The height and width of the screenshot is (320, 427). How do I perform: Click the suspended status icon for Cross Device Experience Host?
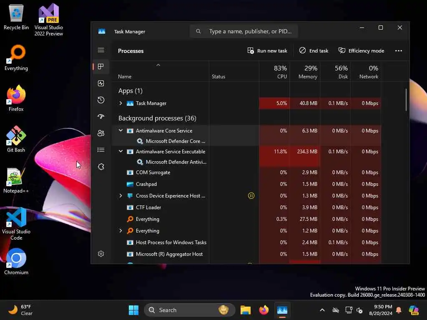251,196
